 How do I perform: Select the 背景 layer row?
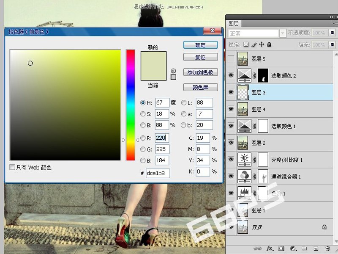point(279,227)
